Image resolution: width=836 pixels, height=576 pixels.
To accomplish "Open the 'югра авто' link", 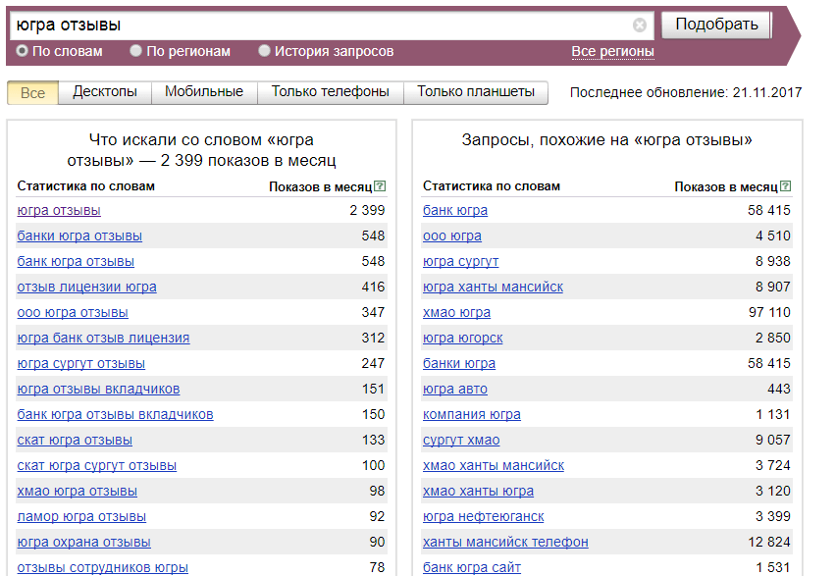I will coord(455,390).
